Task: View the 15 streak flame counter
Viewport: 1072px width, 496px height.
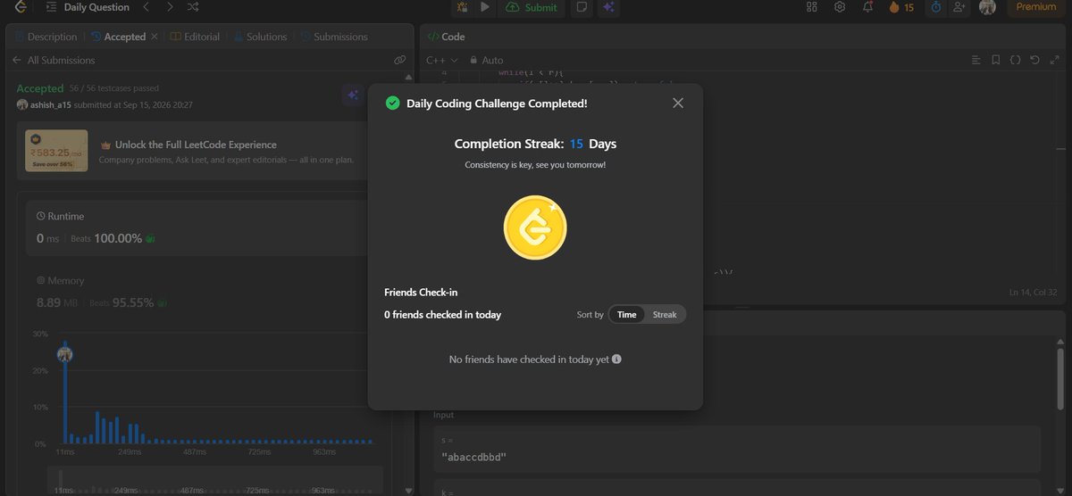Action: [901, 7]
